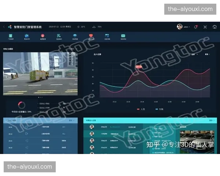Open the '全部' filter dropdown on chart
220x176 pixels.
tap(194, 54)
